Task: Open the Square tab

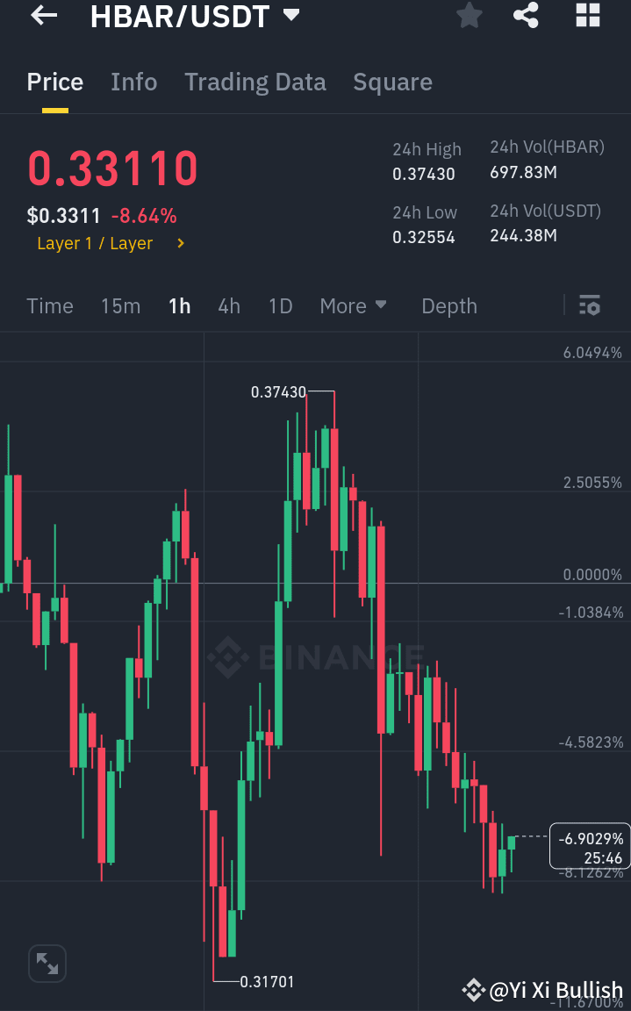Action: (x=392, y=82)
